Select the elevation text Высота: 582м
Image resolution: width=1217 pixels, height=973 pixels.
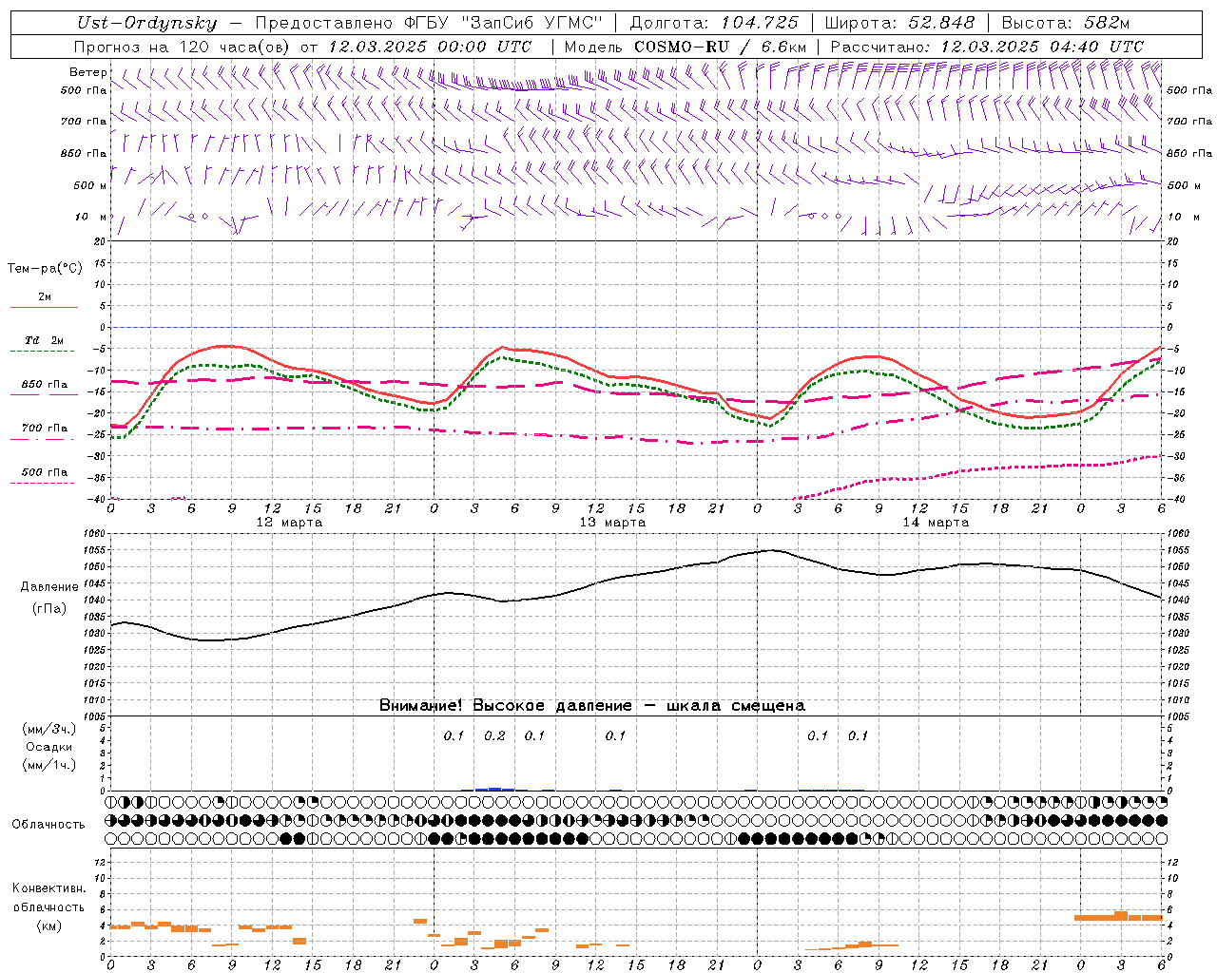1066,24
